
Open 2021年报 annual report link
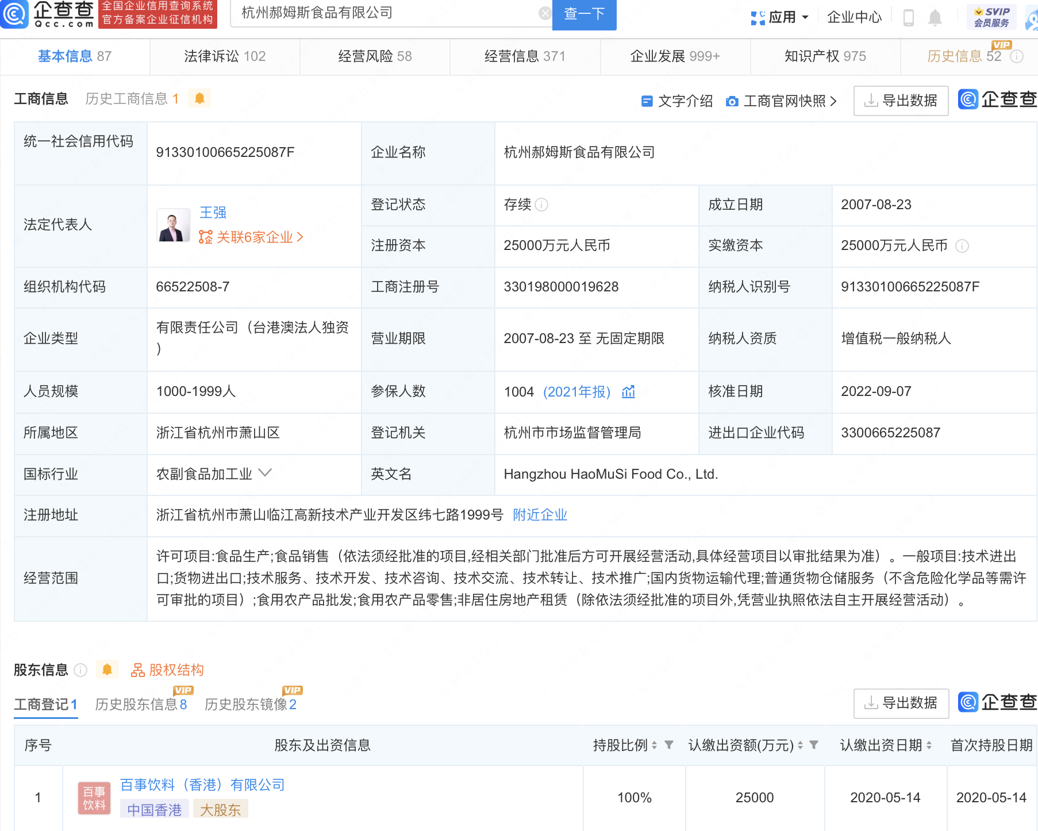click(x=576, y=392)
